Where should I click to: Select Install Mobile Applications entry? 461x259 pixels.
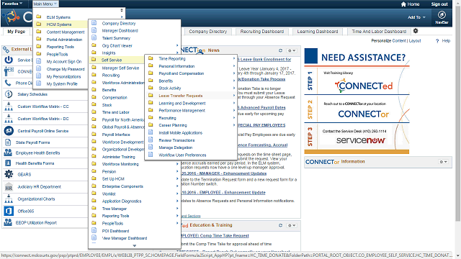[181, 132]
